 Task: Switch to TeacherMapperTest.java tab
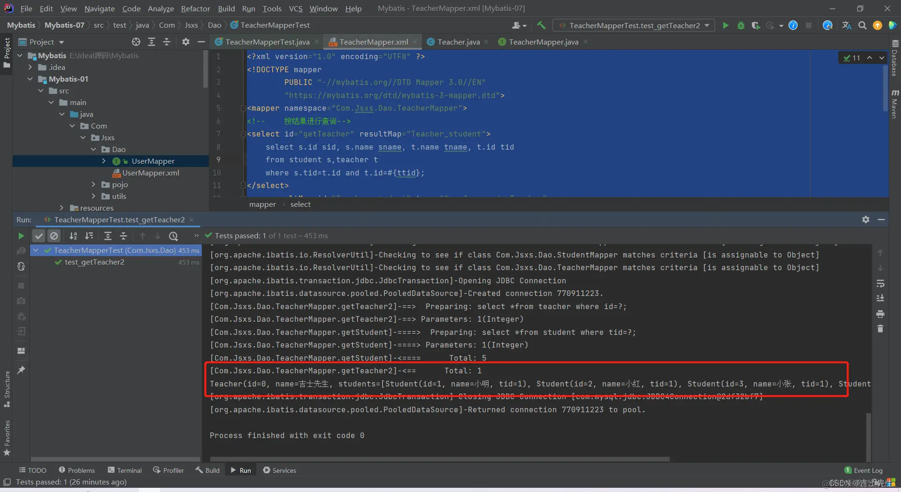(267, 42)
